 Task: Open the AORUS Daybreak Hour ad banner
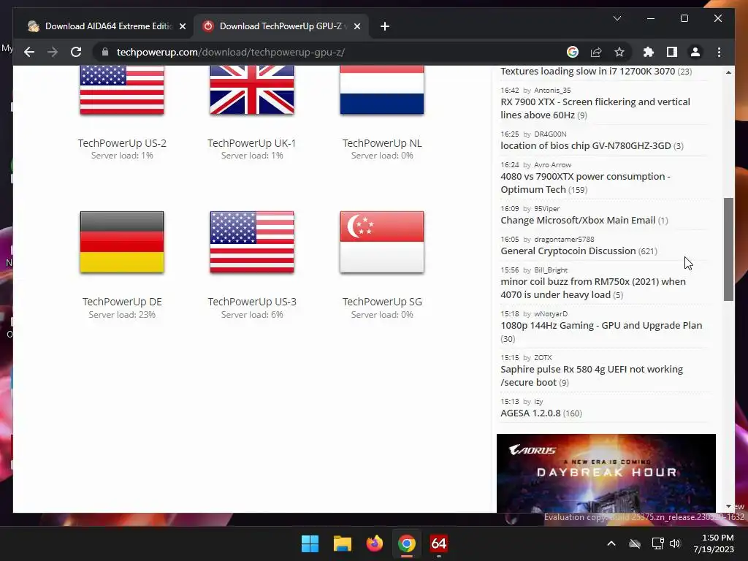(606, 473)
